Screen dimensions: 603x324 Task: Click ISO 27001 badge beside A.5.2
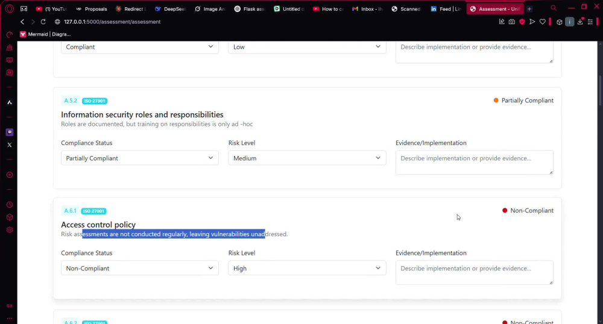(95, 101)
